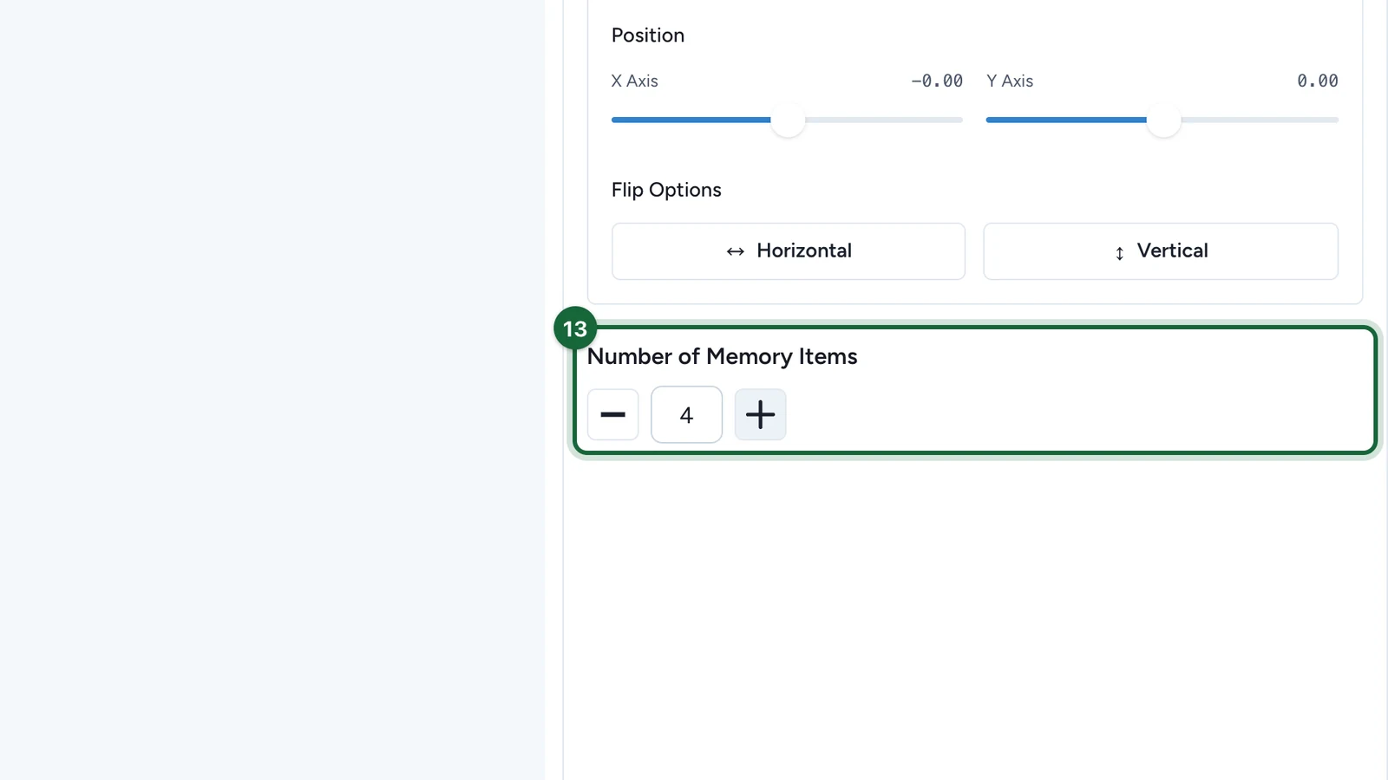Flip the image with the Horizontal button
1388x780 pixels.
(788, 251)
